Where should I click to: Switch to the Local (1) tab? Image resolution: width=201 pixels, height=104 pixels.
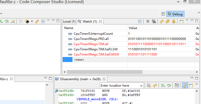click(69, 22)
